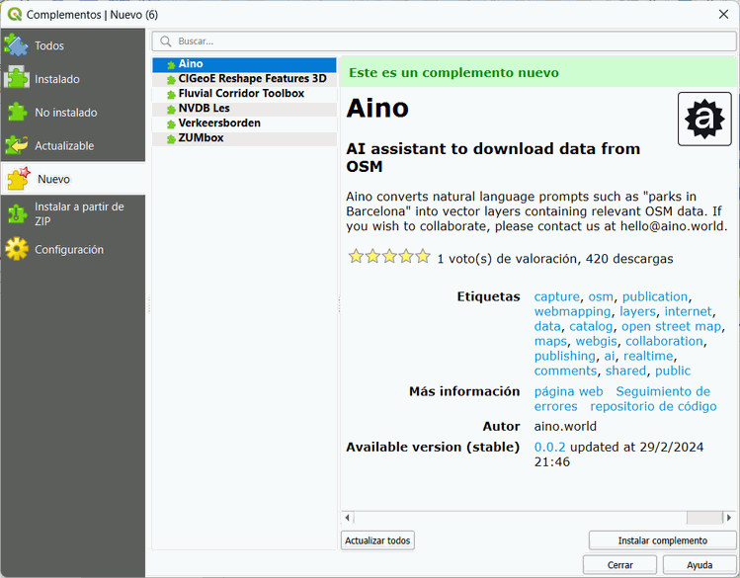
Task: Click the icon beside Fluvial Corridor Toolbox
Action: [171, 95]
